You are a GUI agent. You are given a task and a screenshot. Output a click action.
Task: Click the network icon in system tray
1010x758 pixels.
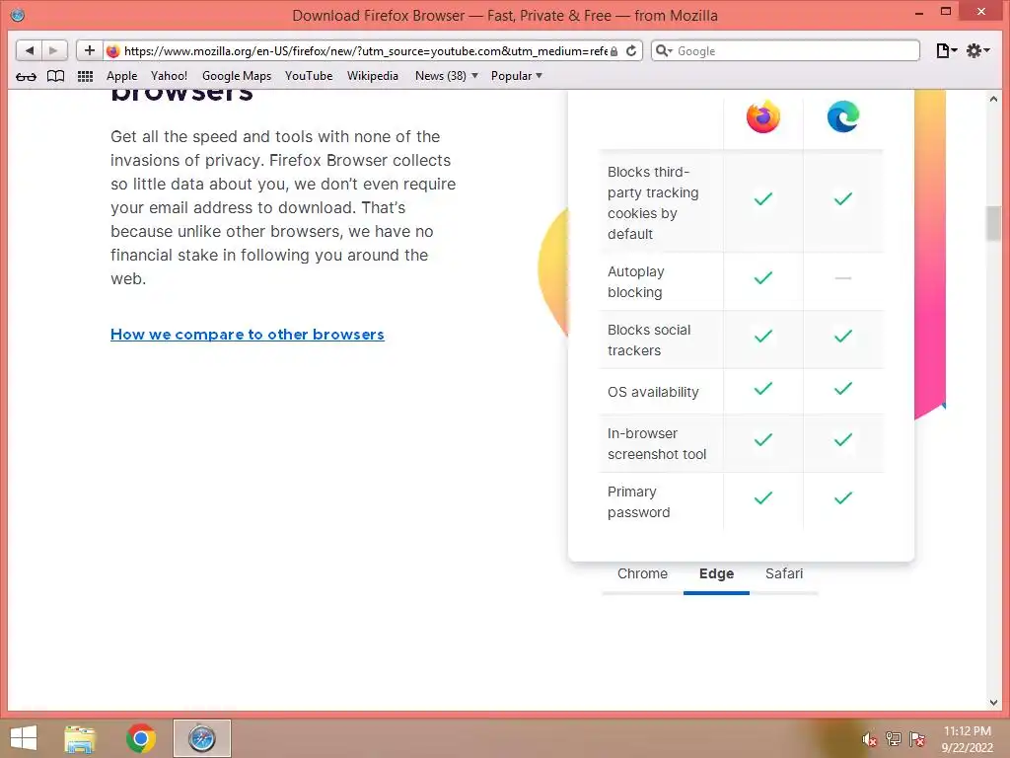click(x=894, y=738)
